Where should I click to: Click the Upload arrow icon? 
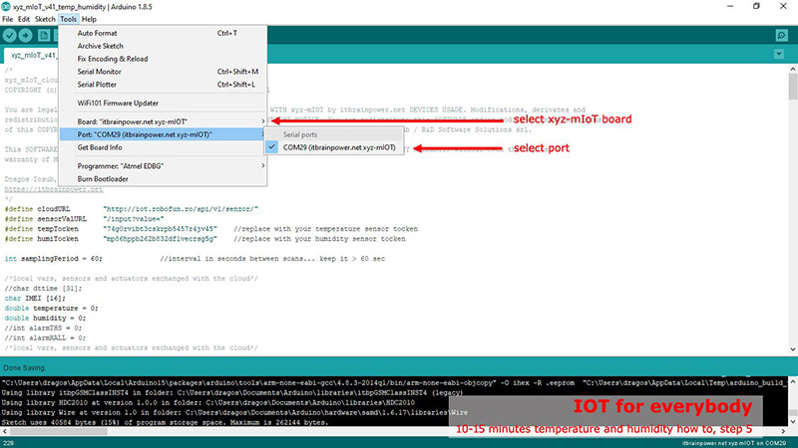26,35
